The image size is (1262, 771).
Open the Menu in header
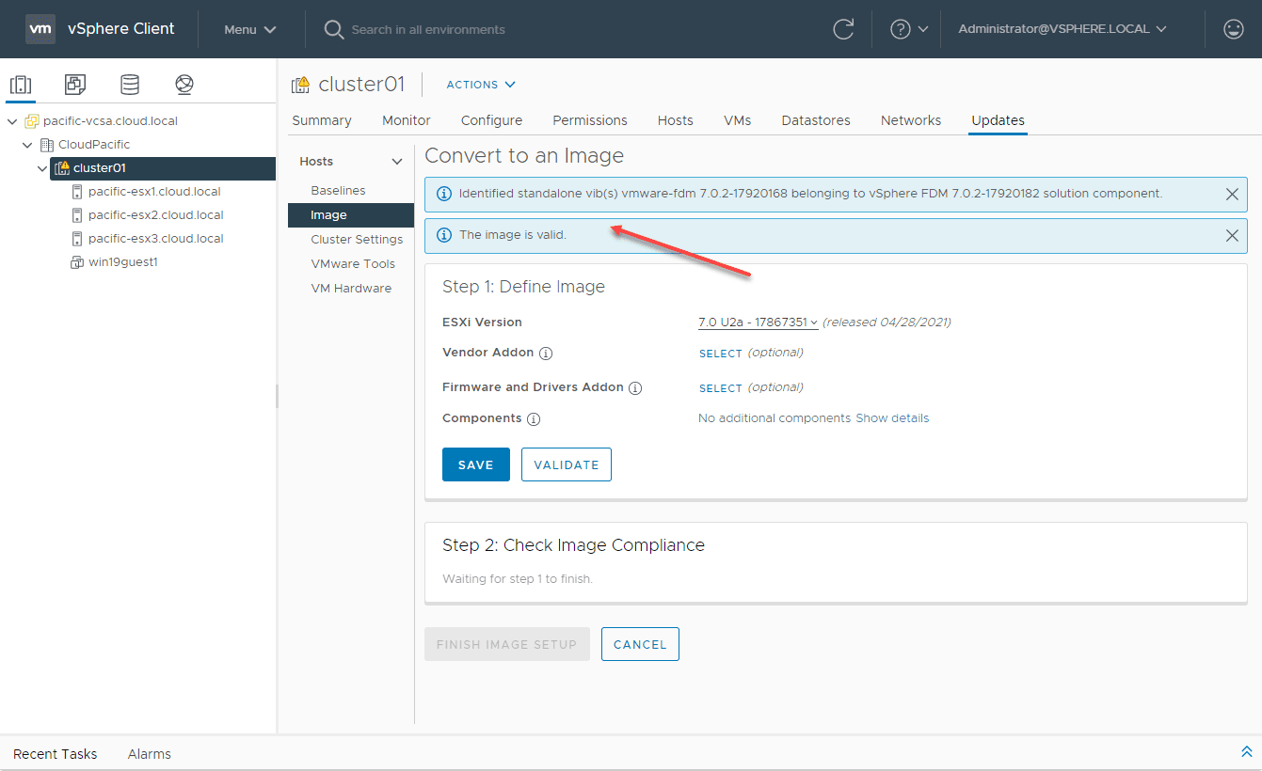tap(249, 29)
